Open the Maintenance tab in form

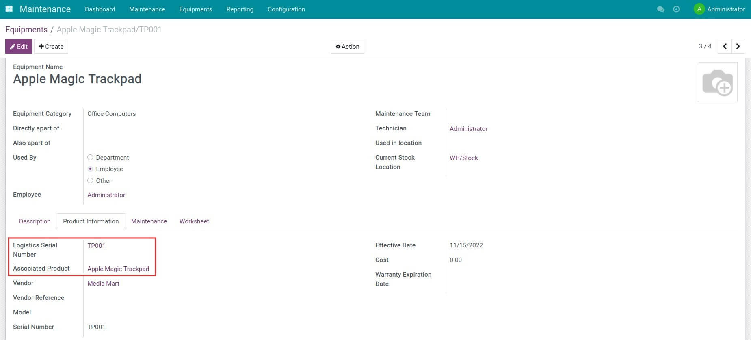pyautogui.click(x=149, y=221)
